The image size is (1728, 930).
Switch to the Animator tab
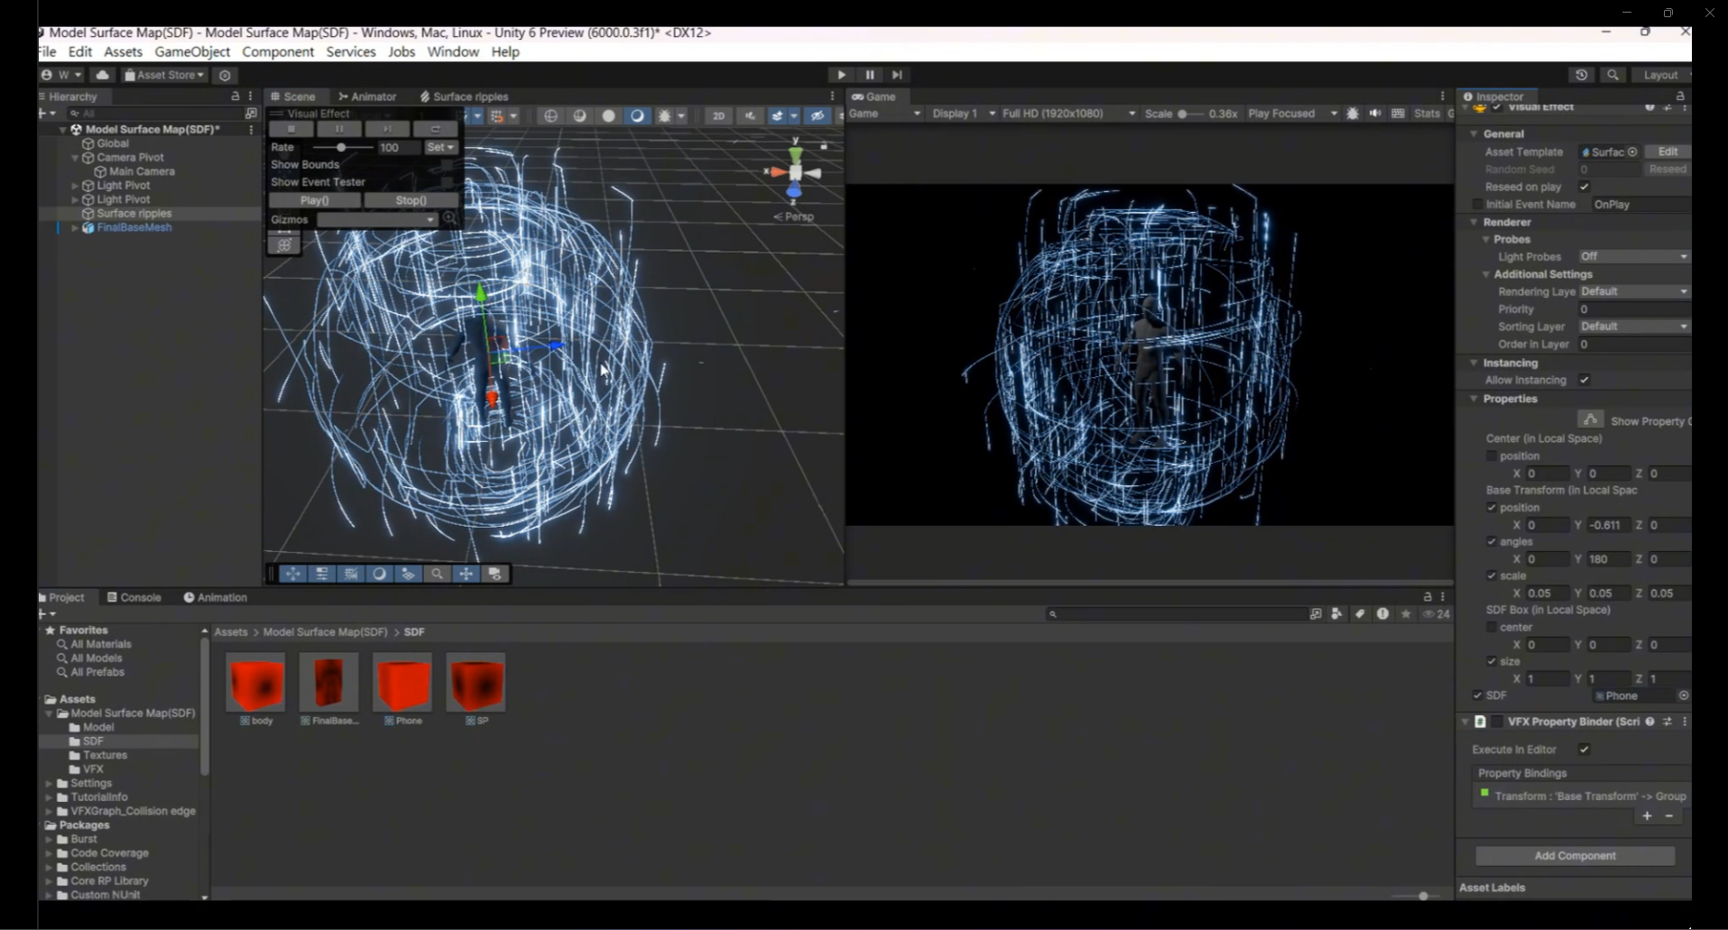(367, 97)
